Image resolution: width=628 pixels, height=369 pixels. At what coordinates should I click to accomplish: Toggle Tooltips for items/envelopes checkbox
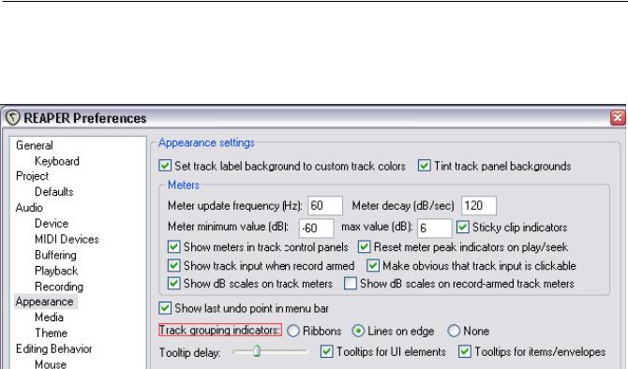click(465, 351)
